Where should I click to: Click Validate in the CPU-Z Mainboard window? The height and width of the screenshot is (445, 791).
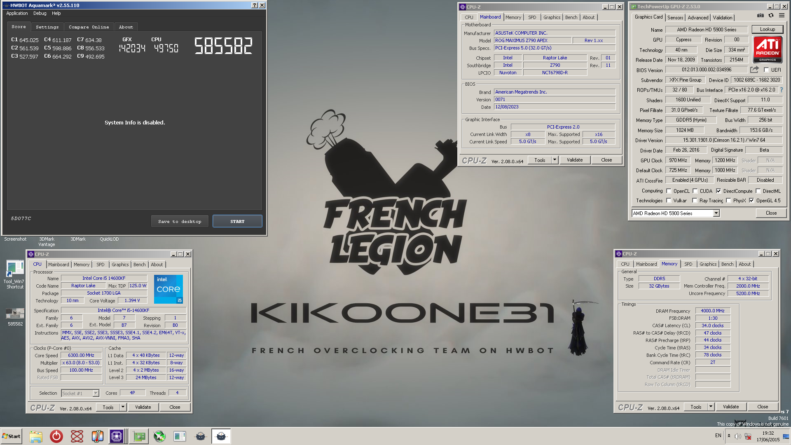pos(575,160)
